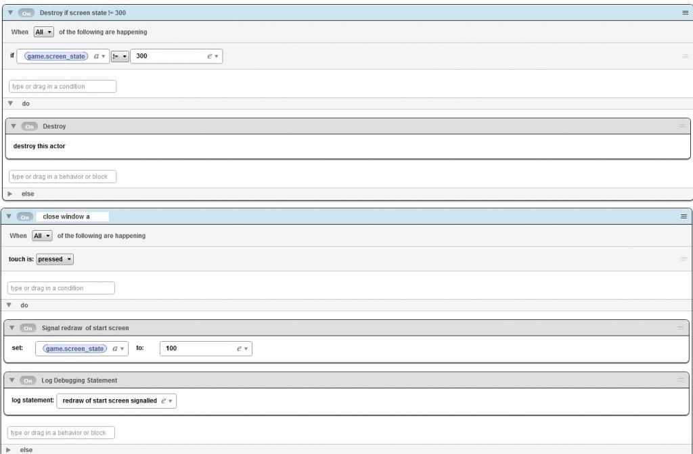693x454 pixels.
Task: Click behavior input box below Destroy block
Action: coord(62,177)
